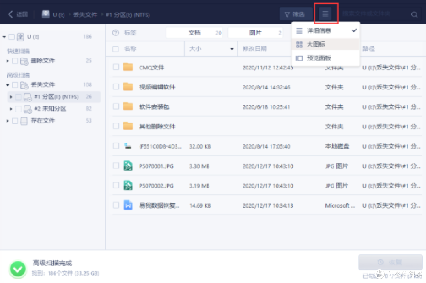Click the 2020/11/12 12:42:45 date cell
Screen dimensions: 426x283
coord(267,67)
